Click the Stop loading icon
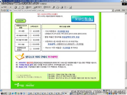This screenshot has height=95, width=127. [15, 7]
